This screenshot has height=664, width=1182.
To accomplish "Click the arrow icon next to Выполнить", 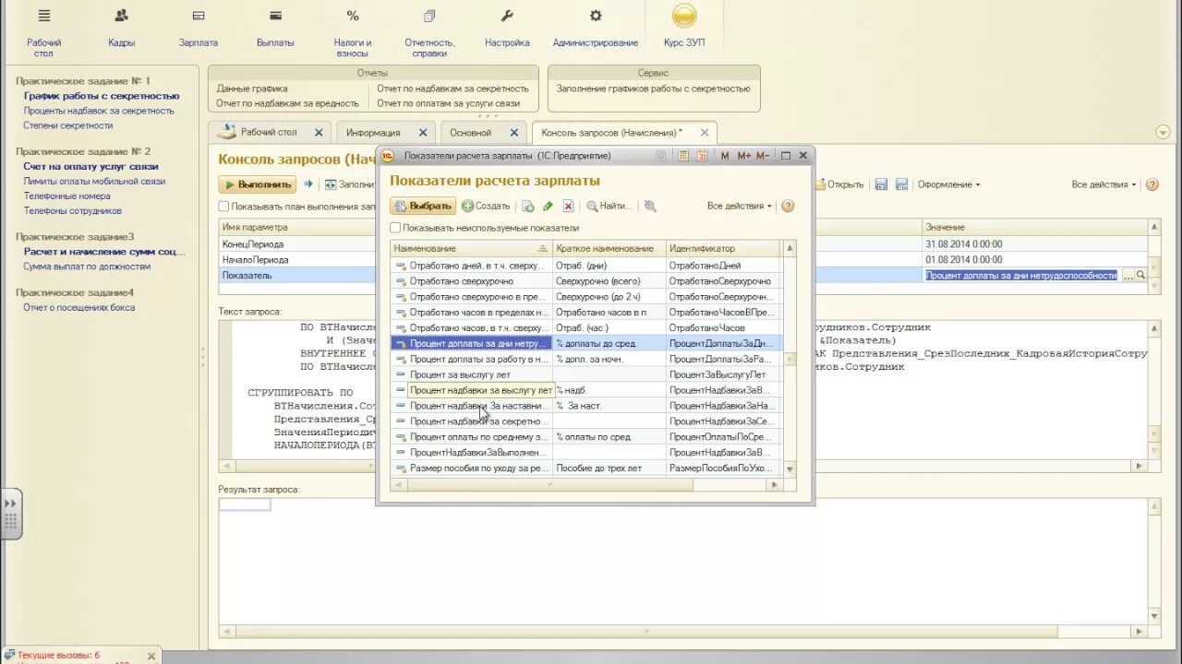I will [308, 184].
